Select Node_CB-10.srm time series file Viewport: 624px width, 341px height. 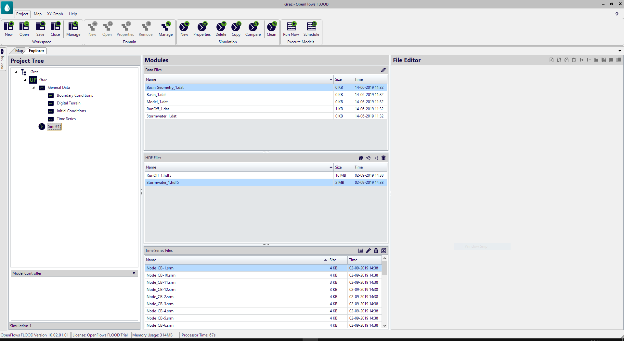(263, 275)
